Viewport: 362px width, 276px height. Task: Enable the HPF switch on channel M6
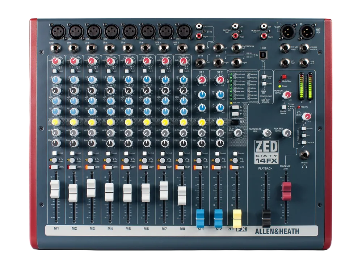[145, 71]
